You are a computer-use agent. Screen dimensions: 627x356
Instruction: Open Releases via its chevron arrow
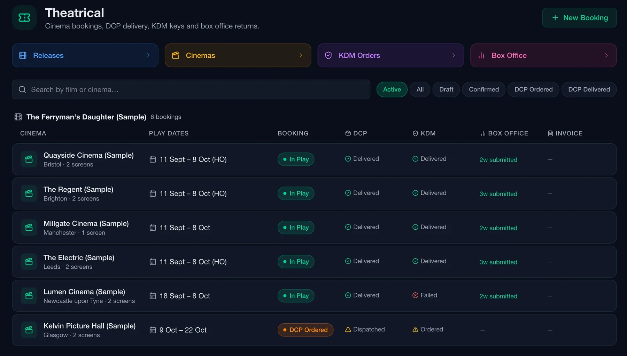(148, 55)
